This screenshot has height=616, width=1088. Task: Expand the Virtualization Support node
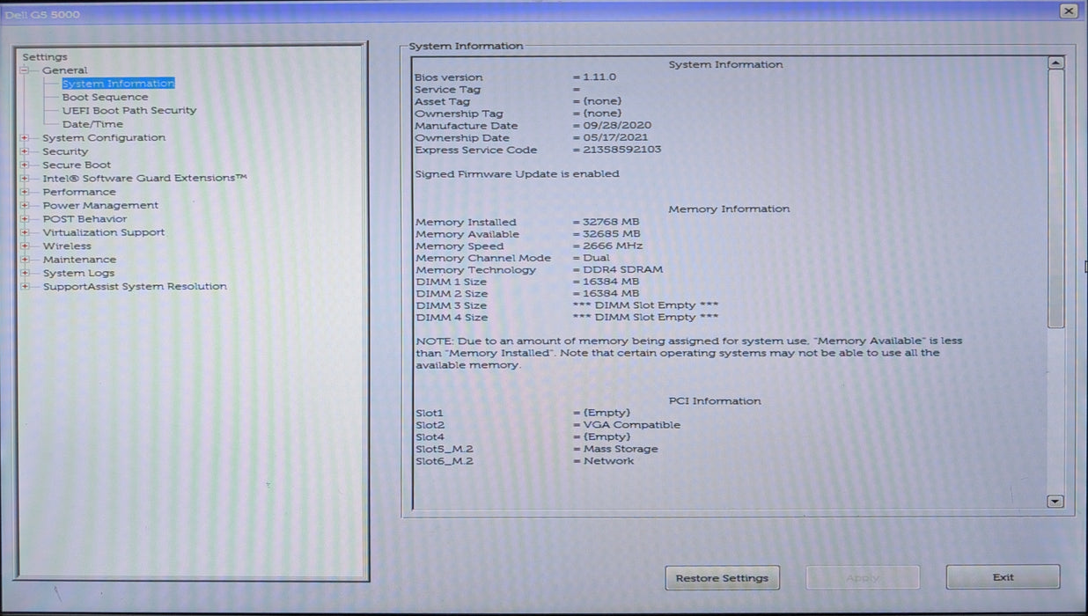[x=25, y=232]
